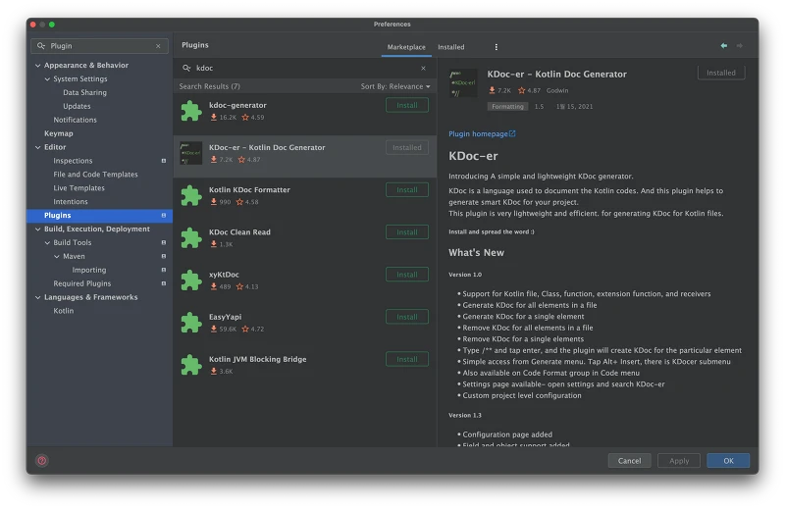Navigate back with the left arrow
The width and height of the screenshot is (785, 509).
[724, 46]
